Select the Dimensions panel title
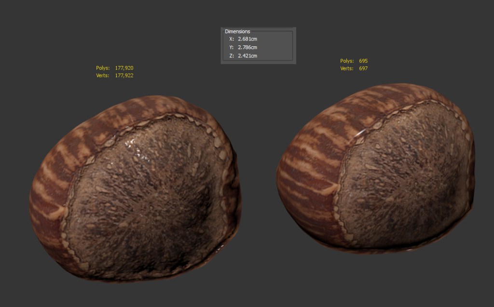This screenshot has width=494, height=307. coord(237,31)
